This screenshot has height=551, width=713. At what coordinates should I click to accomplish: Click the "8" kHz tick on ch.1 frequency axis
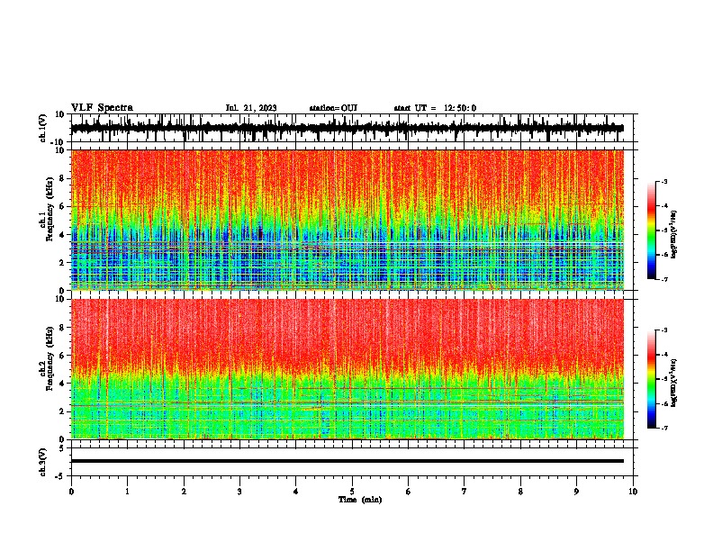point(62,178)
